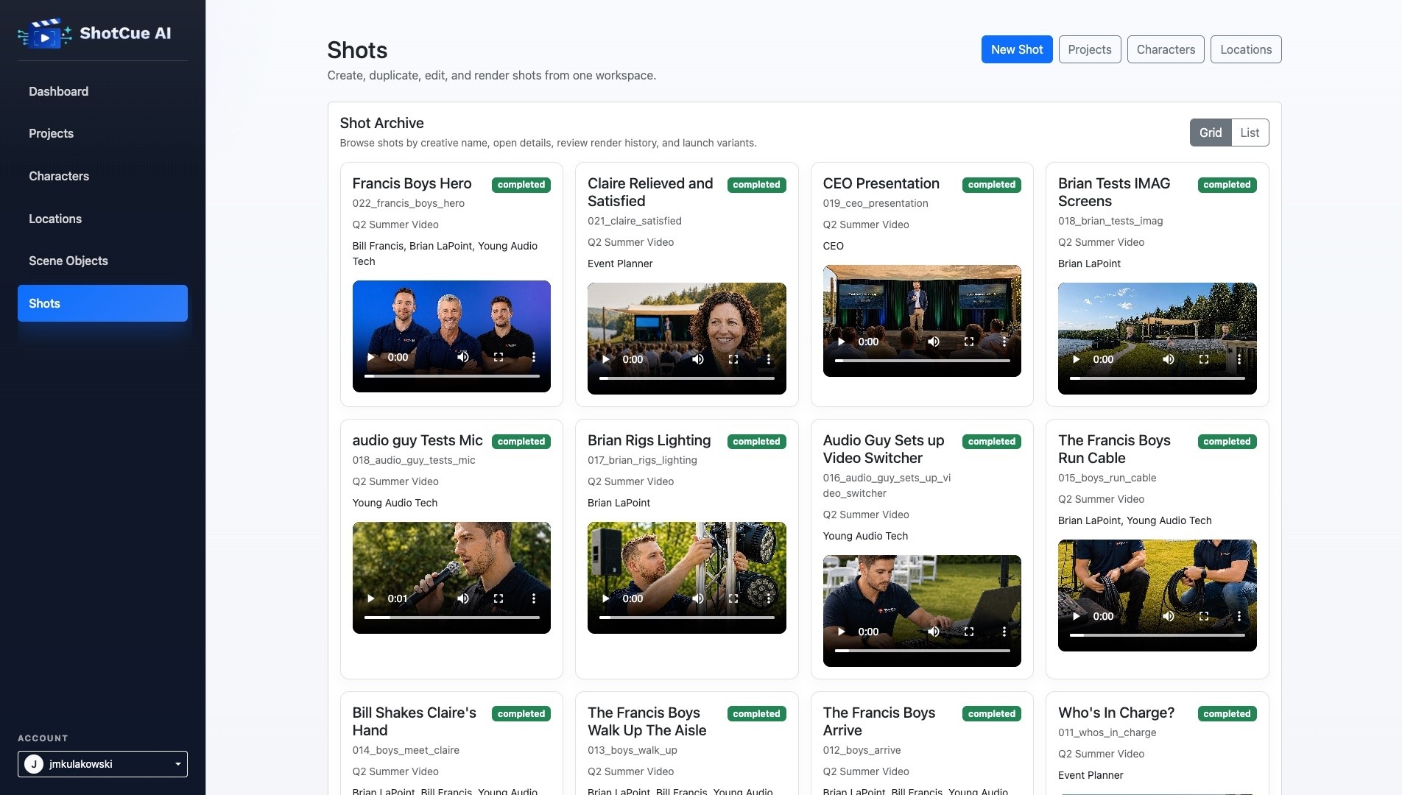Fullscreen the Claire Relieved and Satisfied video
The image size is (1402, 795).
click(733, 359)
